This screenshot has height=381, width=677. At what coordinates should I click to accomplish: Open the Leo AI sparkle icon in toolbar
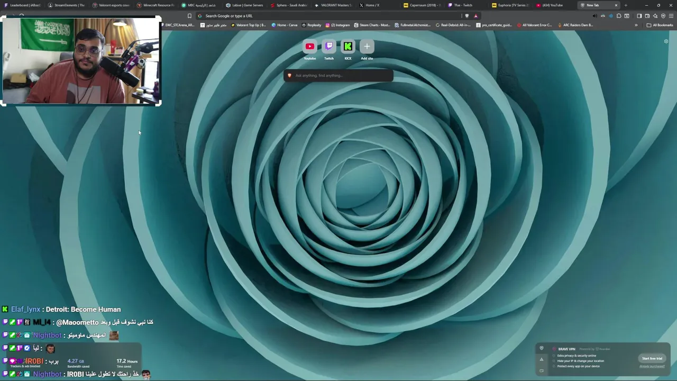[655, 16]
